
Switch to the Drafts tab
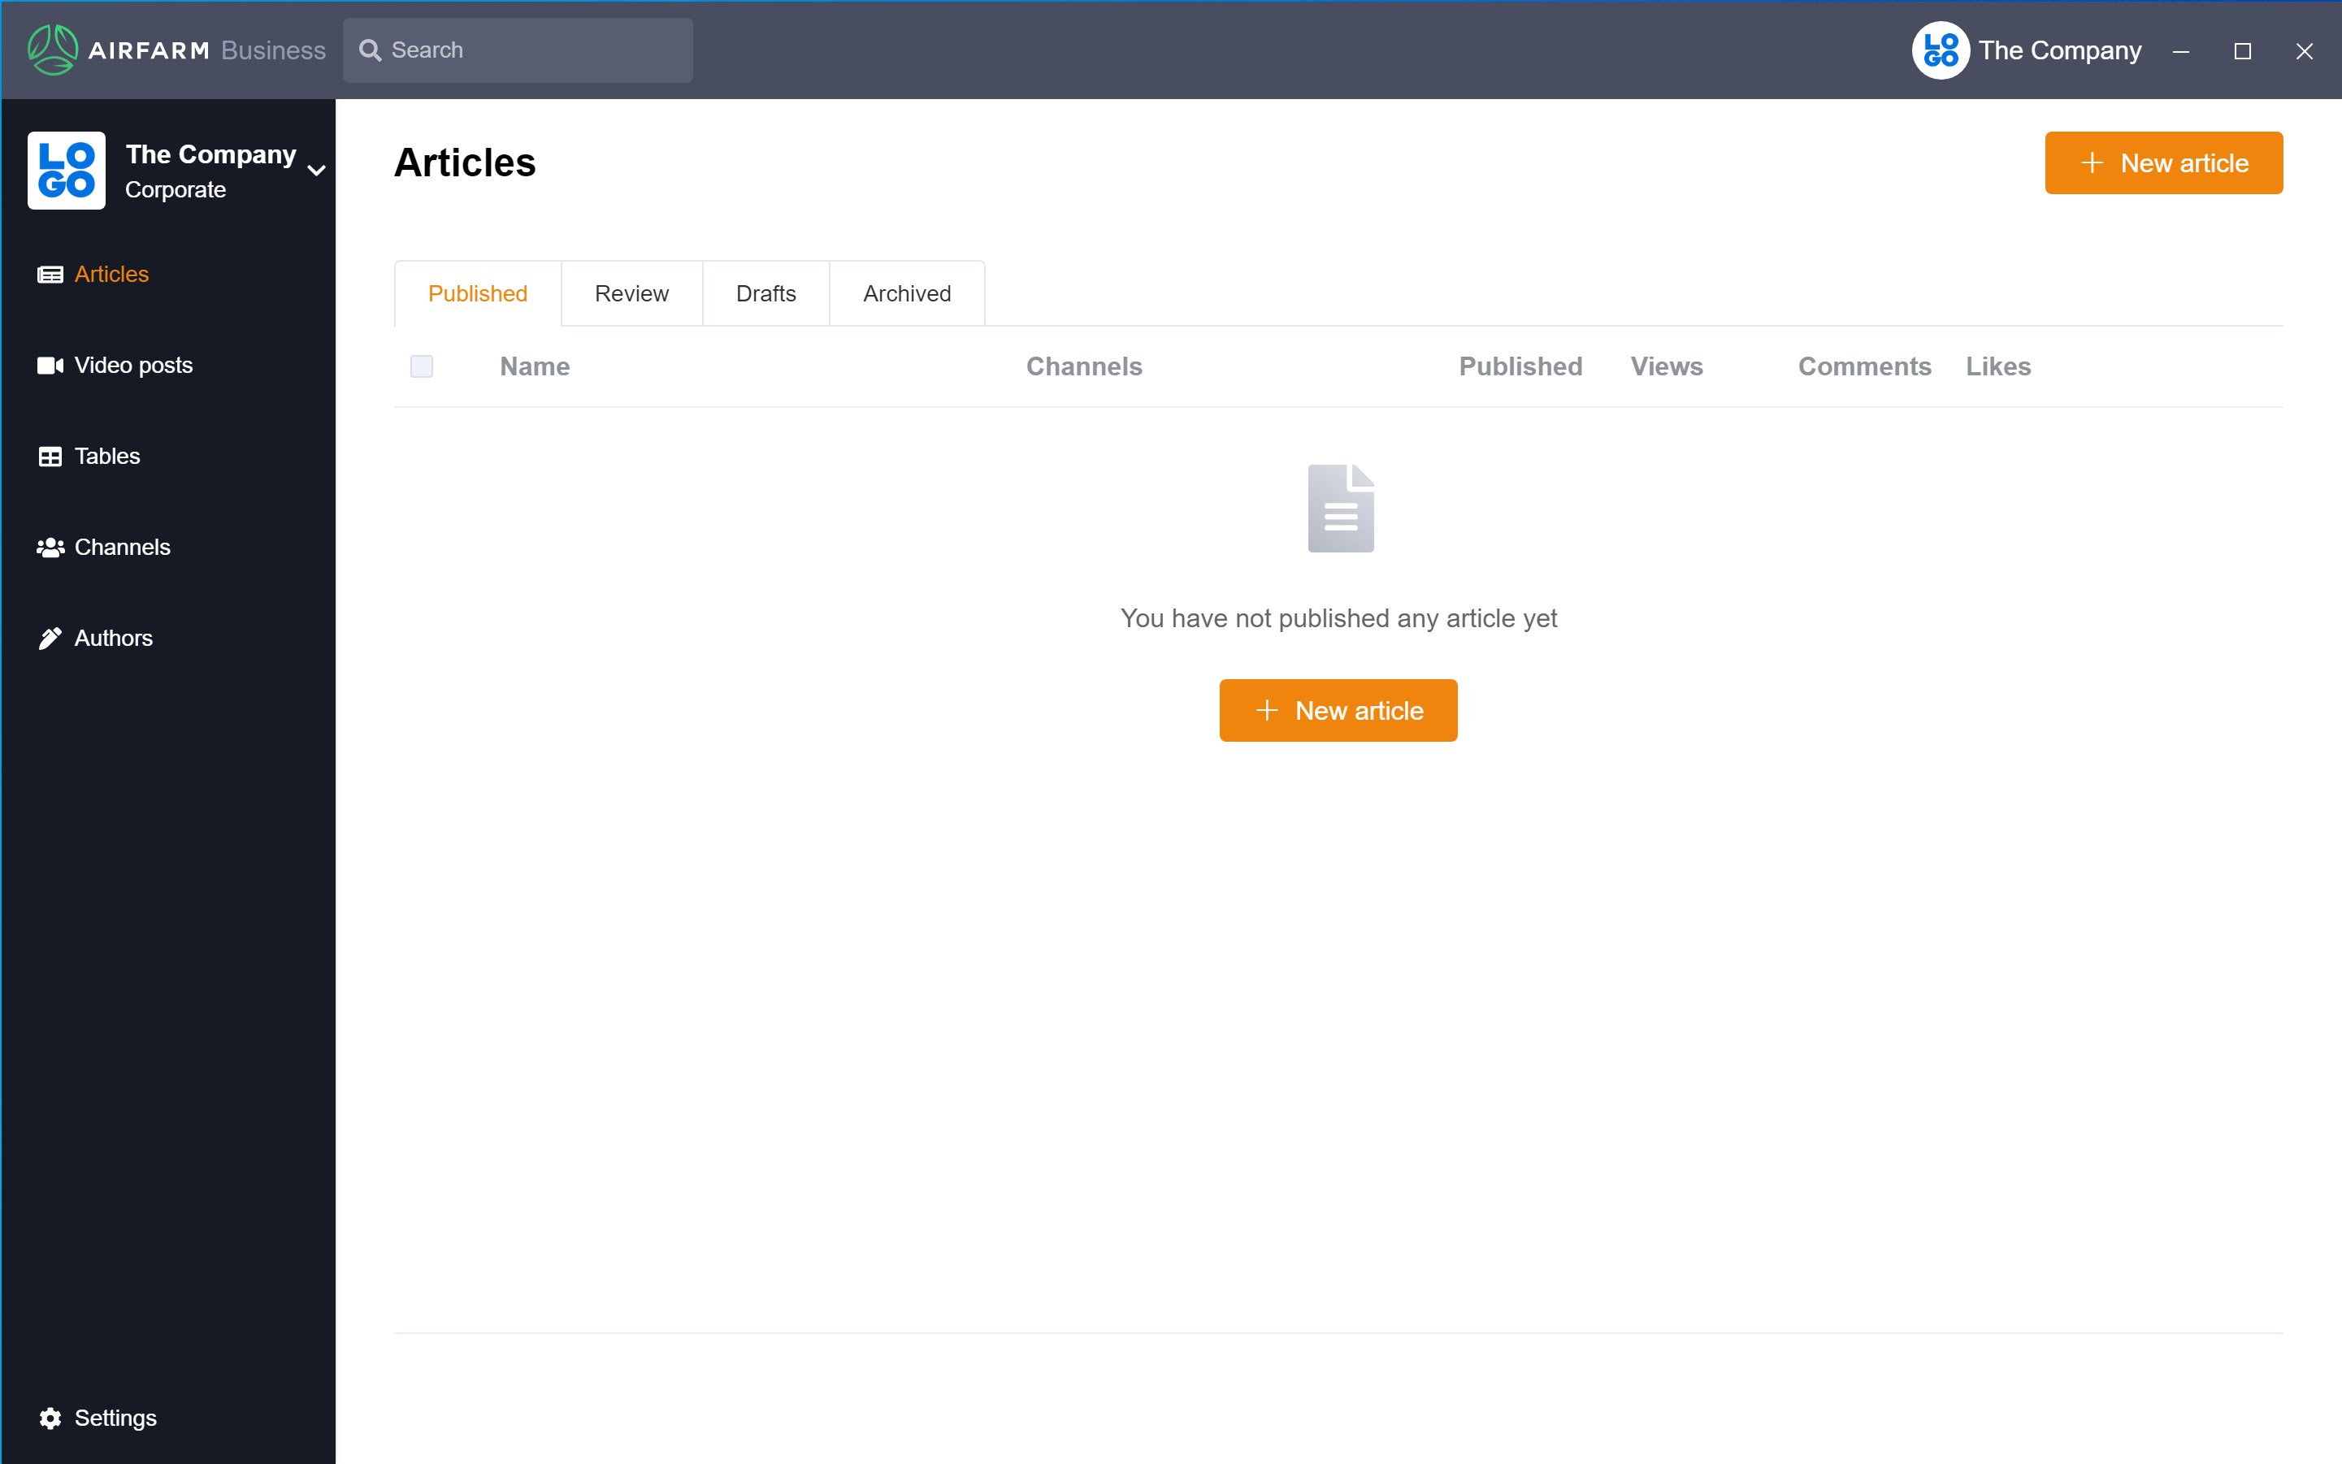[x=765, y=293]
